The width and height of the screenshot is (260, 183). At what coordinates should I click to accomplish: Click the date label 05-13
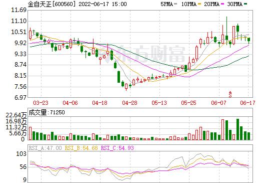pos(159,103)
